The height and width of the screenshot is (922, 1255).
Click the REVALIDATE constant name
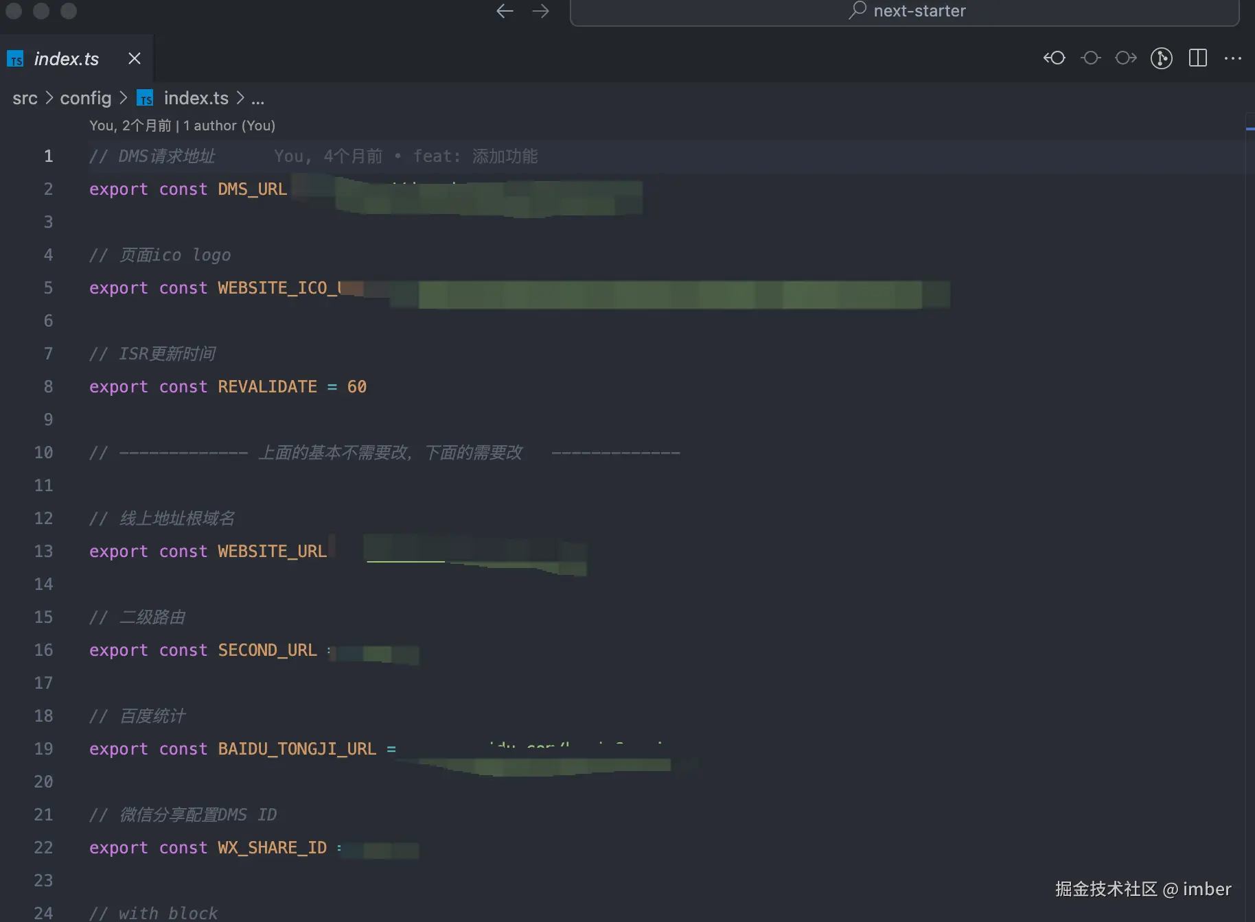pyautogui.click(x=267, y=387)
